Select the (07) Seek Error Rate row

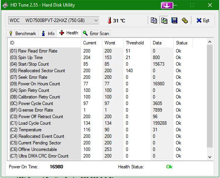(101, 77)
